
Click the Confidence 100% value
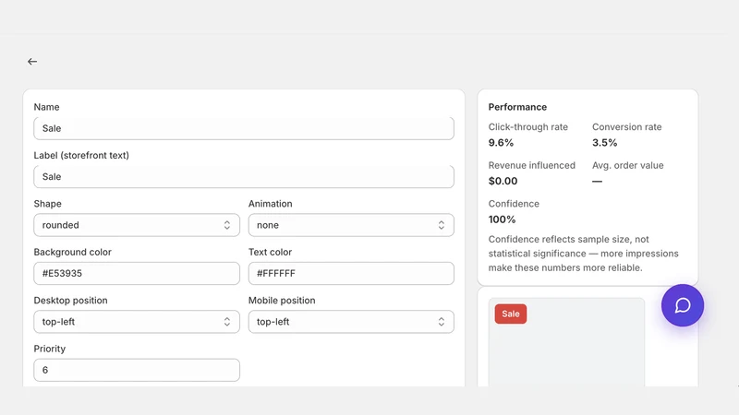pyautogui.click(x=502, y=219)
